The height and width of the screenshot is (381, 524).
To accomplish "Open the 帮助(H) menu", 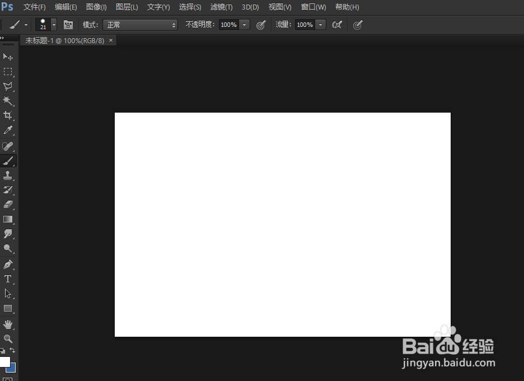I will pos(347,7).
